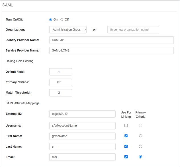Set First Name as Primary Criteria
Image resolution: width=180 pixels, height=167 pixels.
(140, 136)
